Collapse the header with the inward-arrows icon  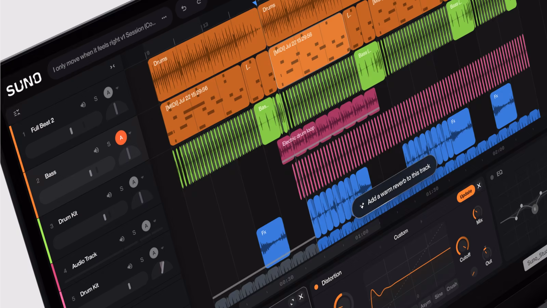(112, 66)
